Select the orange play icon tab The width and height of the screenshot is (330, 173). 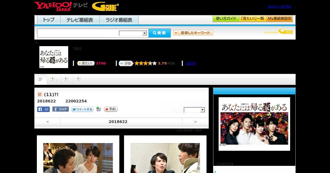pyautogui.click(x=53, y=79)
